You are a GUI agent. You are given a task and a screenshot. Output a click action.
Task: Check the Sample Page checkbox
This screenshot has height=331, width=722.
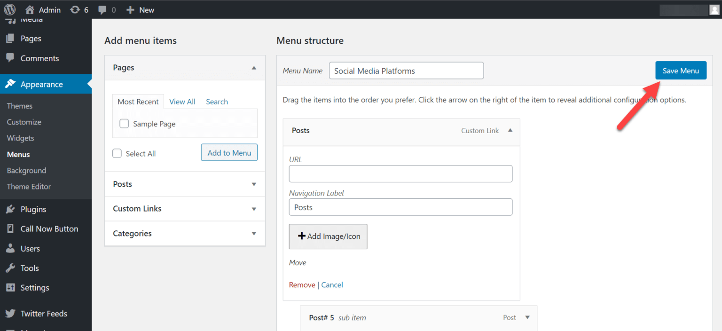(x=124, y=123)
